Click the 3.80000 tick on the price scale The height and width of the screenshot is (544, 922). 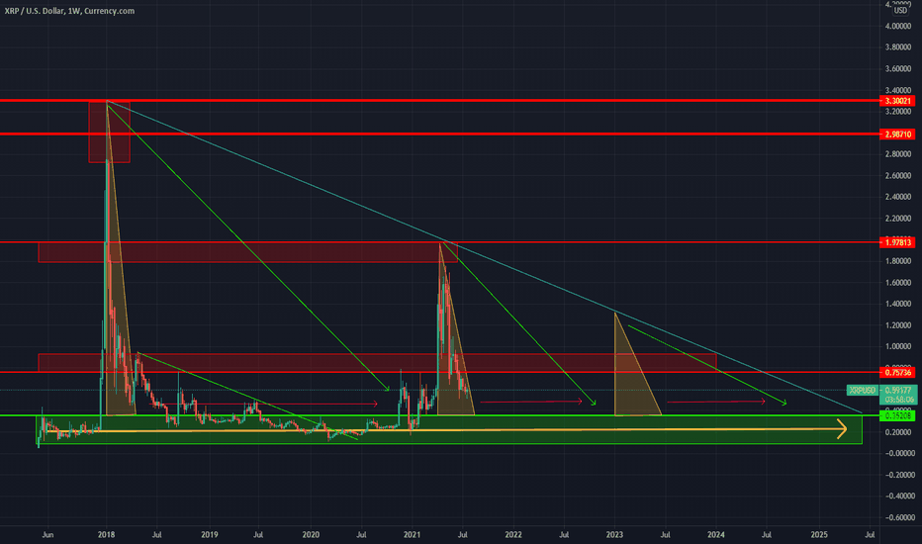tap(898, 47)
